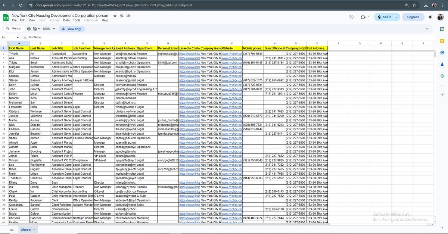This screenshot has width=448, height=234.
Task: Open the Contacts side panel icon
Action: pyautogui.click(x=442, y=64)
